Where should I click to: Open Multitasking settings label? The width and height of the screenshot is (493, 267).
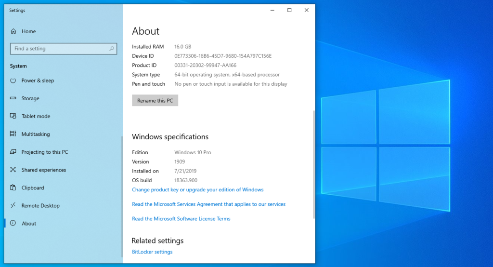point(36,134)
